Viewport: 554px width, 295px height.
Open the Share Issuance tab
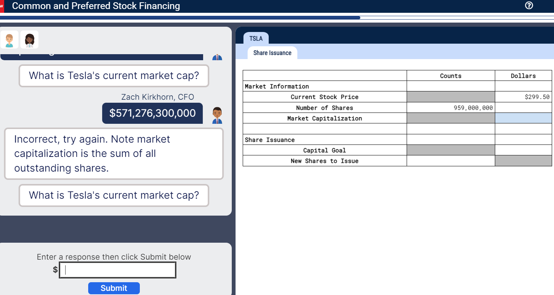[272, 53]
